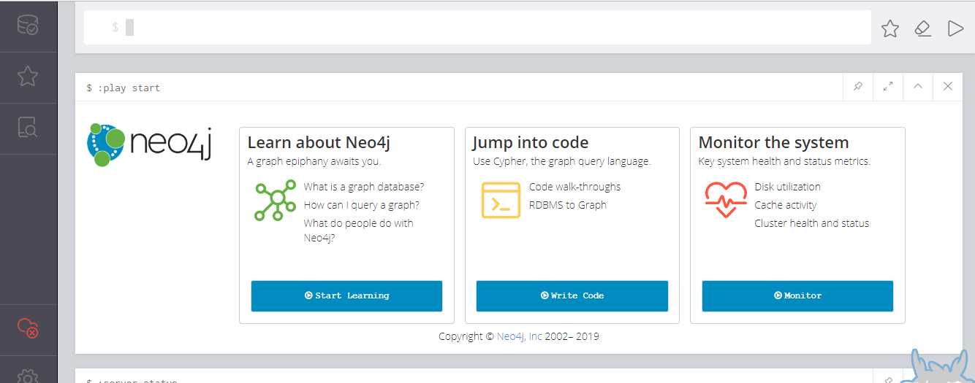This screenshot has height=383, width=975.
Task: Click 'How can I query a graph?' text
Action: [x=362, y=205]
